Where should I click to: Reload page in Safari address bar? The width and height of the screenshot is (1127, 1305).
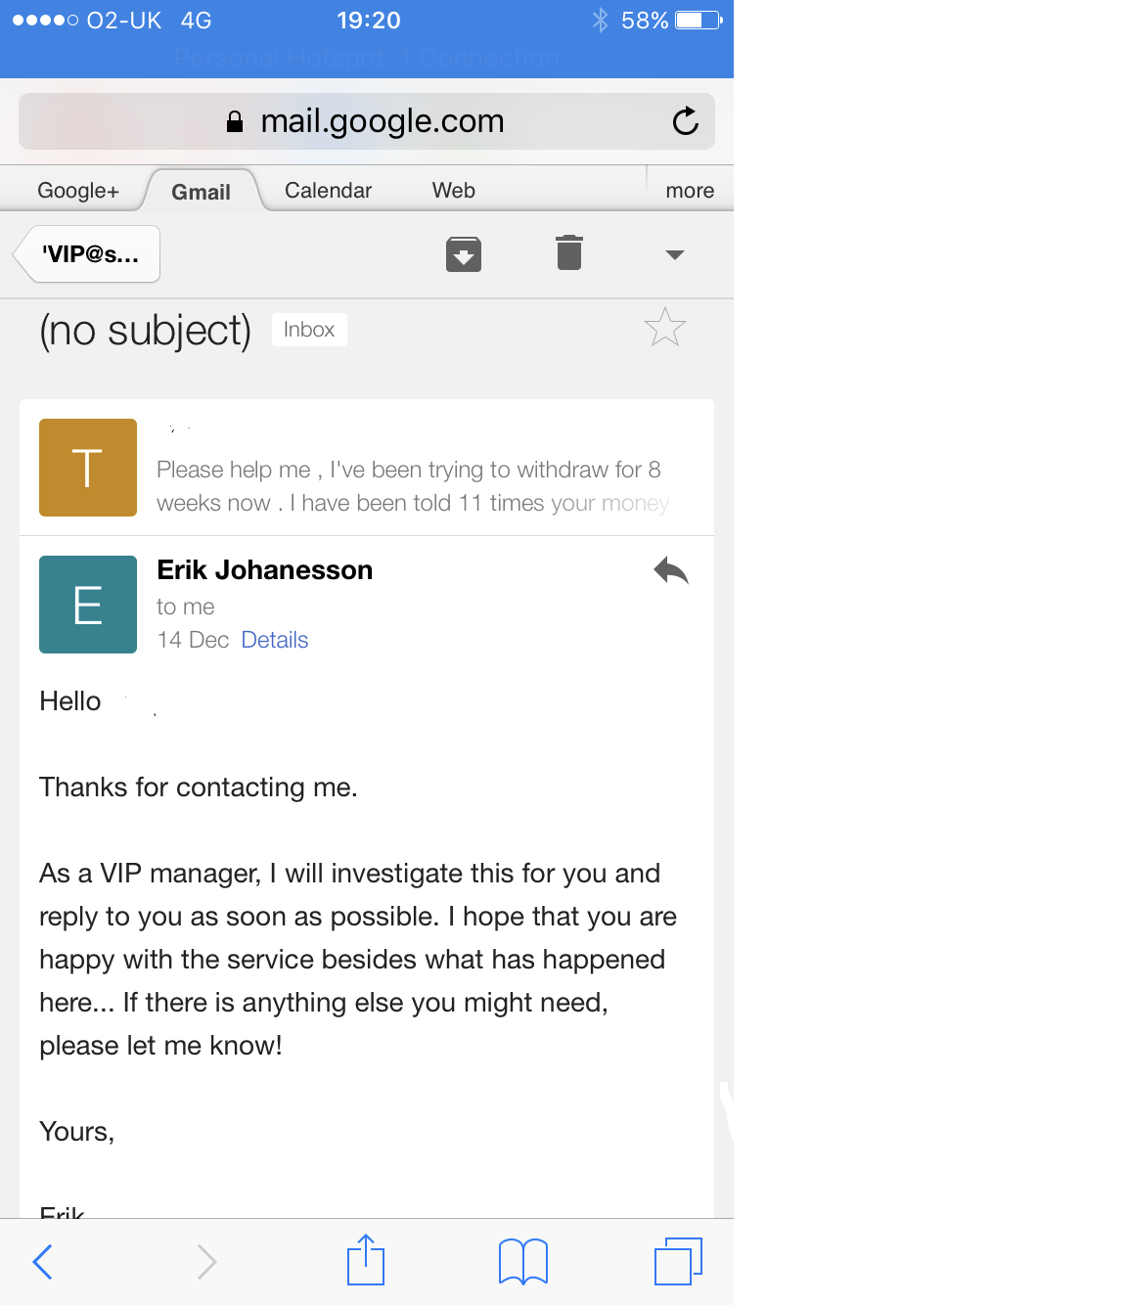[686, 120]
